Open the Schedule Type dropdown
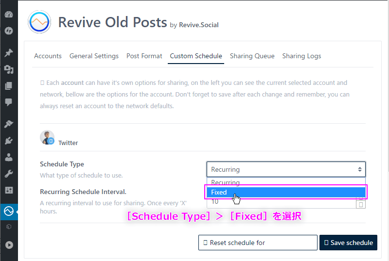The height and width of the screenshot is (261, 389). (286, 169)
